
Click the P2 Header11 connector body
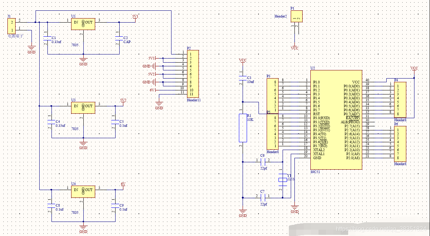click(193, 74)
